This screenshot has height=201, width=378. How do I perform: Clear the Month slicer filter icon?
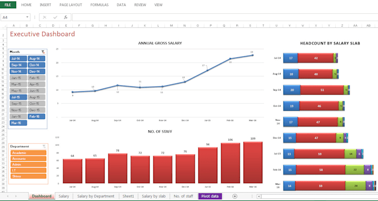coord(43,52)
